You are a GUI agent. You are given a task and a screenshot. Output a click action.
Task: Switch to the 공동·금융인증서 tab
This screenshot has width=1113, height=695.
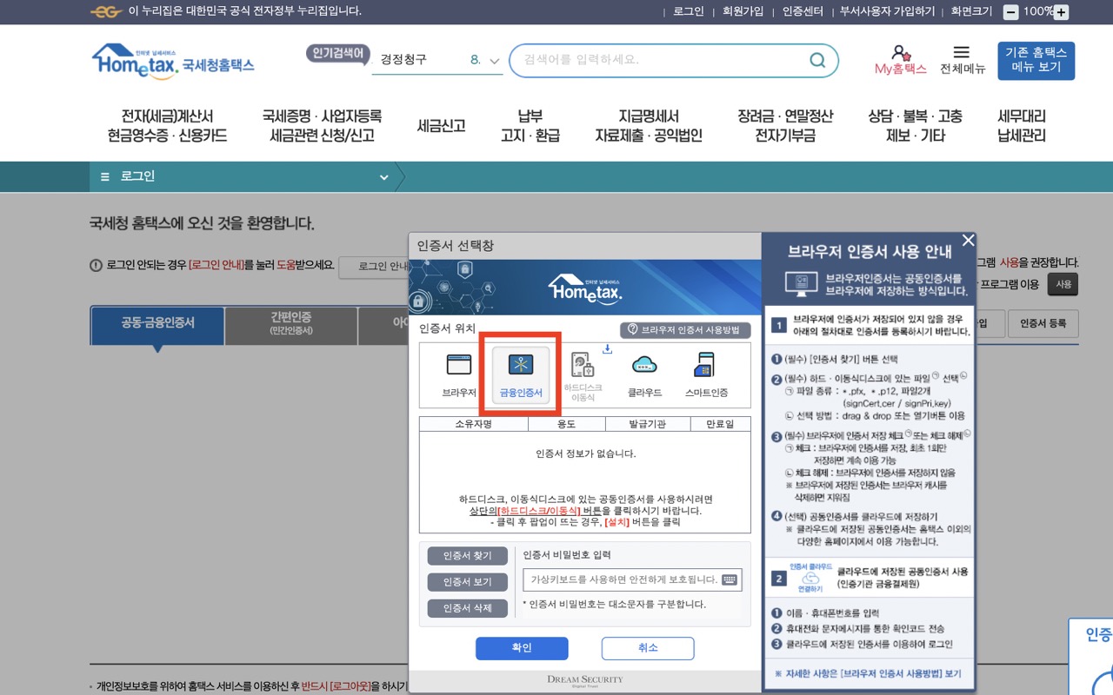157,323
